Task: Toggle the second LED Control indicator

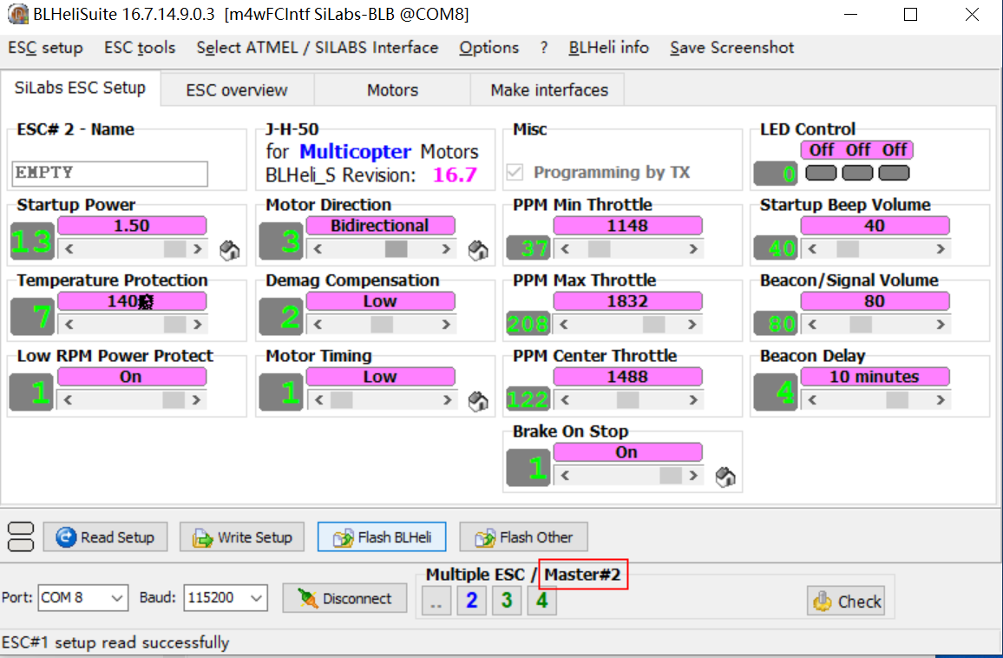Action: click(857, 173)
